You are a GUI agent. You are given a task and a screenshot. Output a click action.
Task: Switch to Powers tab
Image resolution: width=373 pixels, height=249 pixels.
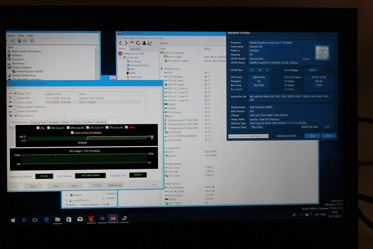pos(66,122)
